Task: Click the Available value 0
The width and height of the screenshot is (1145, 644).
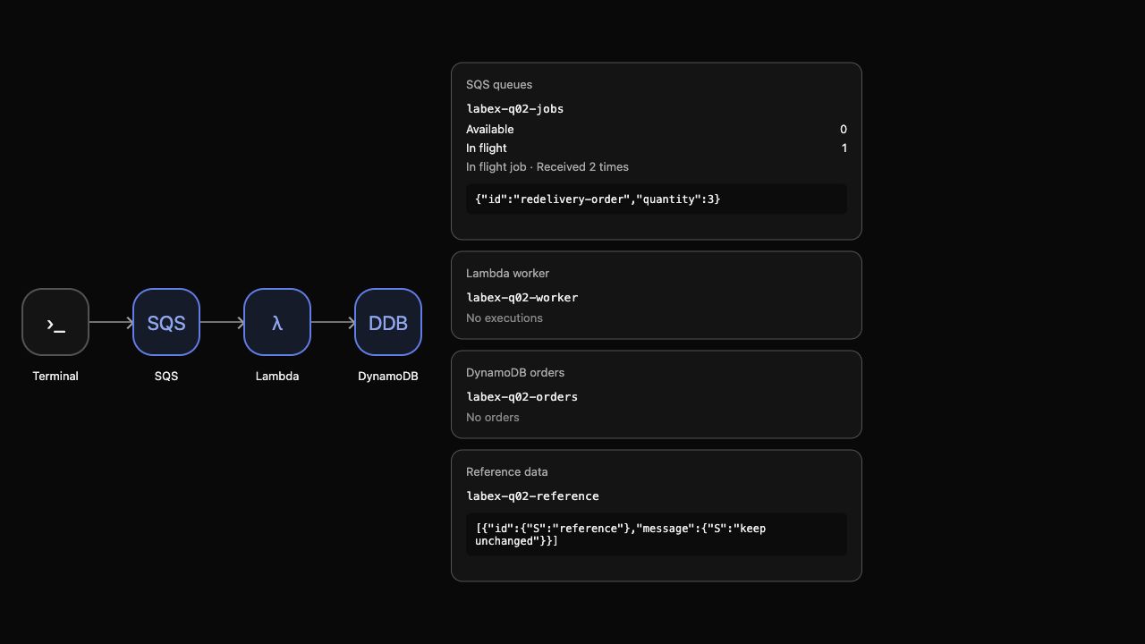Action: click(844, 130)
